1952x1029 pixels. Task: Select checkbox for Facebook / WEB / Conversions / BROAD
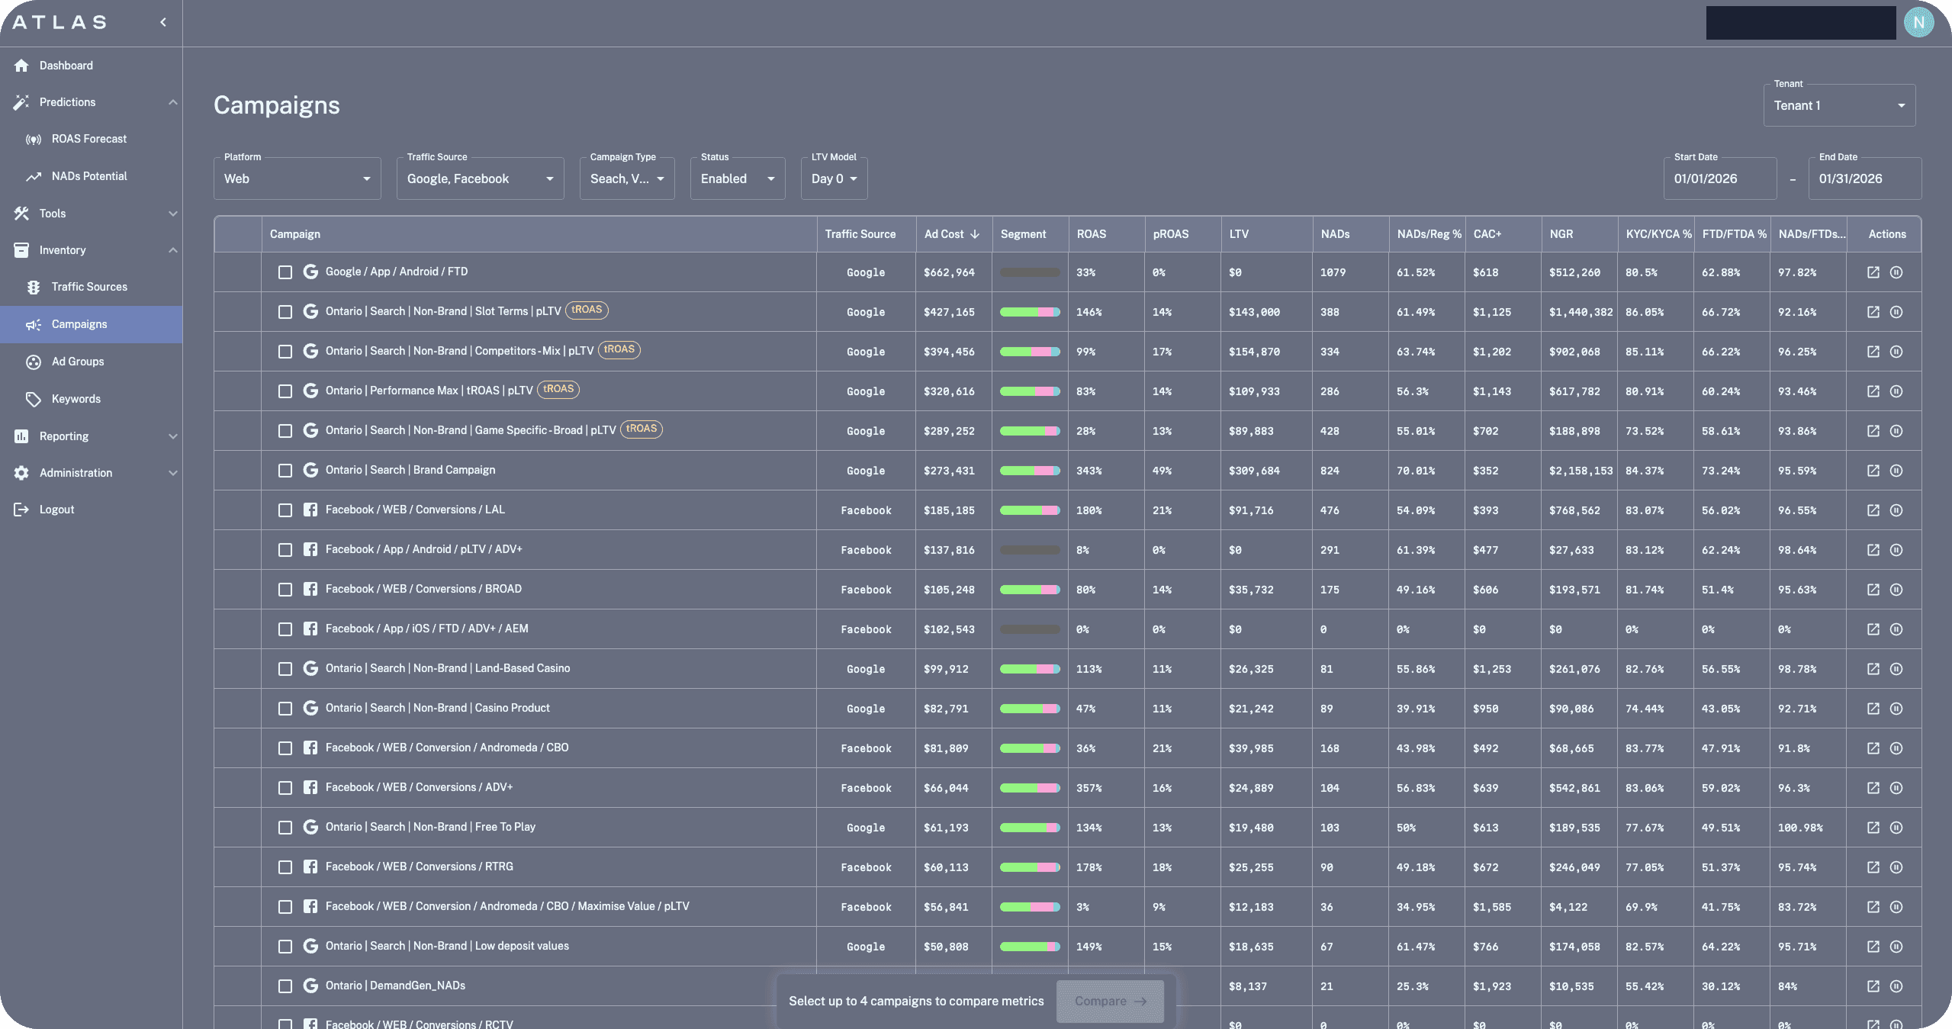tap(285, 590)
